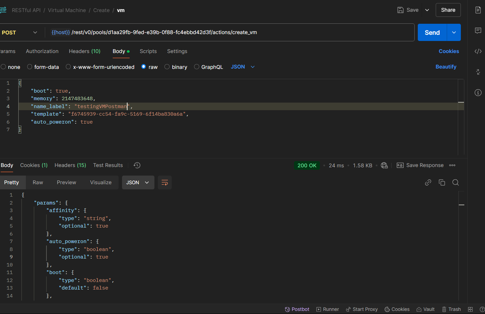Copy response link icon
The height and width of the screenshot is (314, 485).
(428, 182)
